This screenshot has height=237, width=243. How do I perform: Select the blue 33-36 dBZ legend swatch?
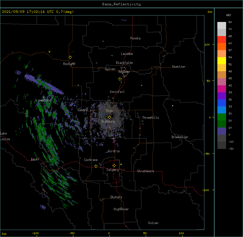(222, 103)
